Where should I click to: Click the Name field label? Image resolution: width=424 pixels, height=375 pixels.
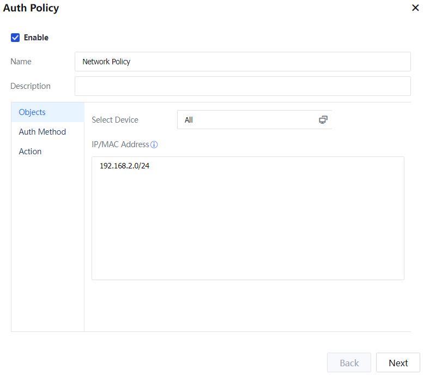coord(21,62)
